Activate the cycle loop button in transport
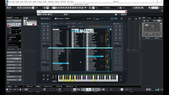The width and height of the screenshot is (169, 95). click(84, 89)
